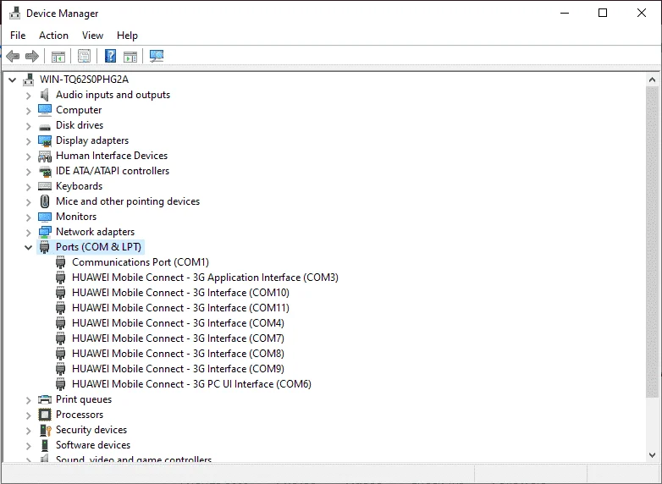Click the Network adapters icon
The height and width of the screenshot is (484, 662).
[45, 232]
